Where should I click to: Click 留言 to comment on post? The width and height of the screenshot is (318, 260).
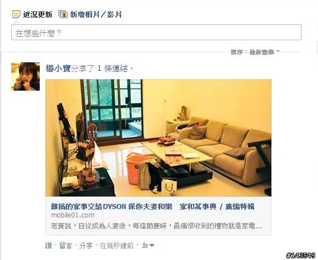click(65, 246)
